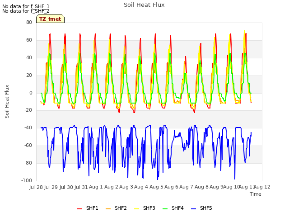Click the Aug 3 date tick label
This screenshot has height=217, width=289.
tap(126, 187)
